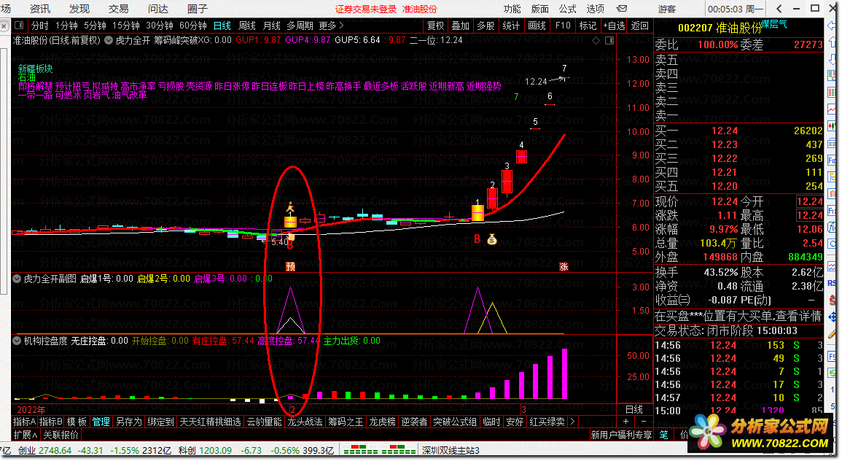This screenshot has width=842, height=461.
Task: Open the 版面 menu
Action: (539, 9)
